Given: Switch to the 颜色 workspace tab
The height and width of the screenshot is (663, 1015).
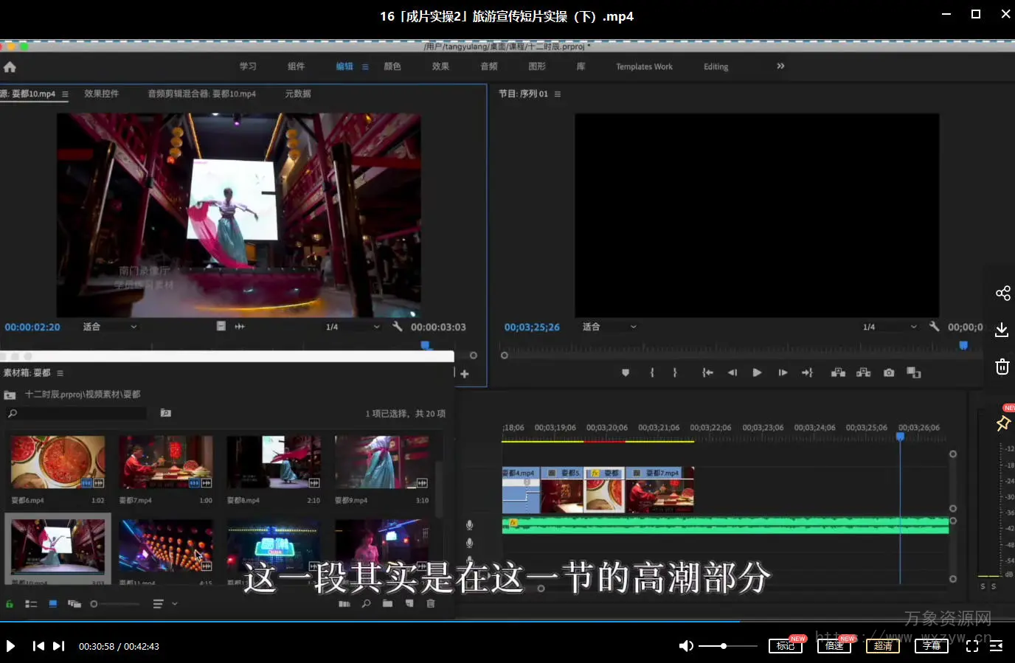Looking at the screenshot, I should 392,66.
